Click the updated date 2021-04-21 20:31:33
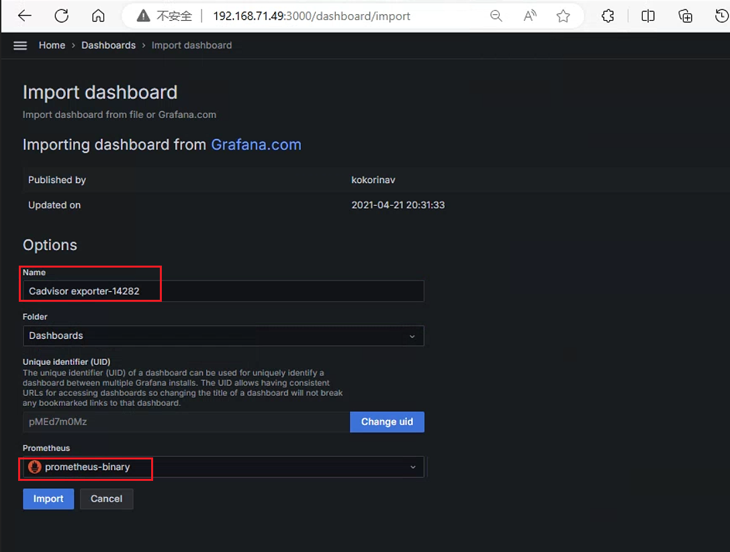 tap(398, 205)
